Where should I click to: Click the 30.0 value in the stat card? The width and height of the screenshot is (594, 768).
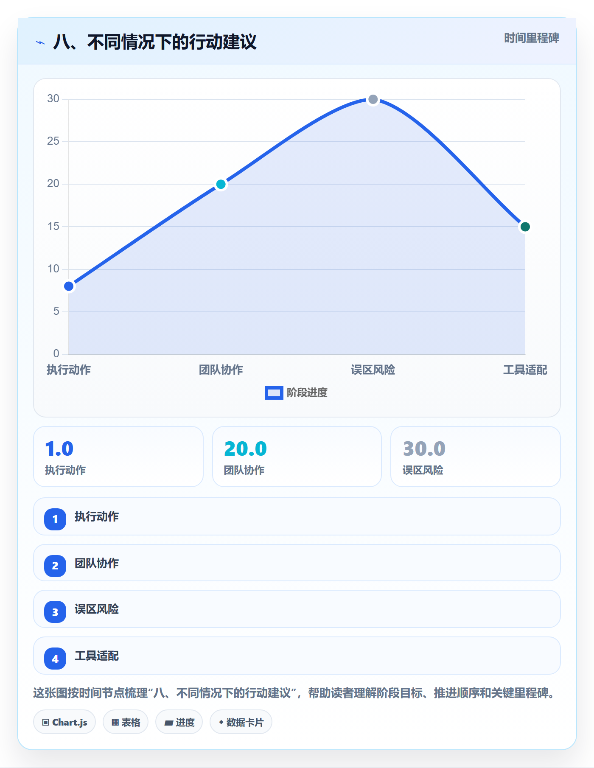(424, 448)
